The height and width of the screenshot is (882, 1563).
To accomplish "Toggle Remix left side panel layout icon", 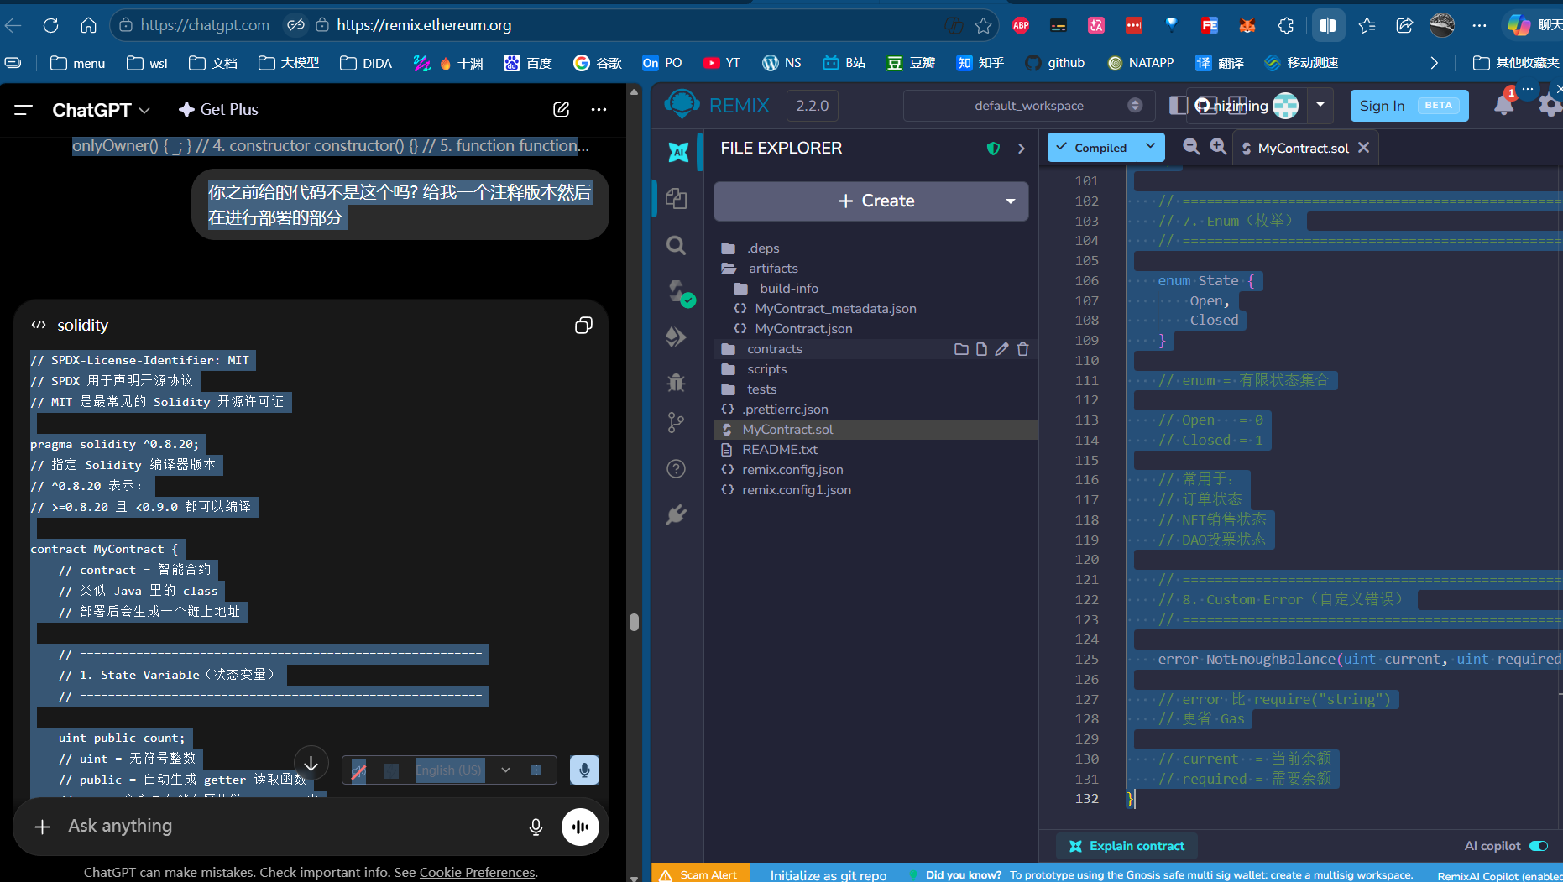I will pos(1179,105).
